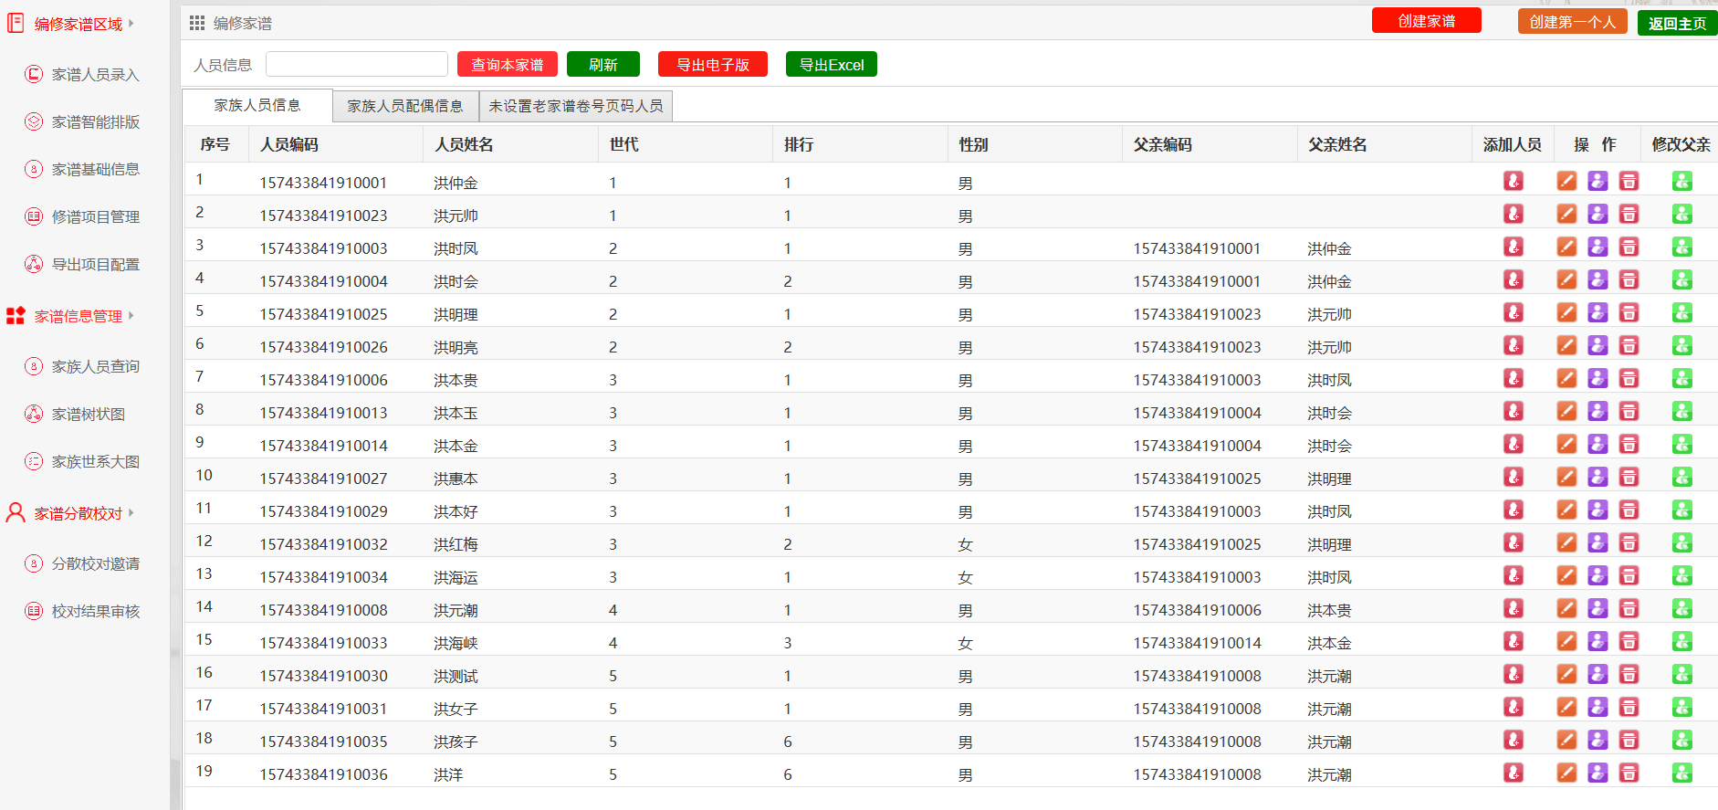Click the 查询本家谱 search button

pyautogui.click(x=508, y=65)
